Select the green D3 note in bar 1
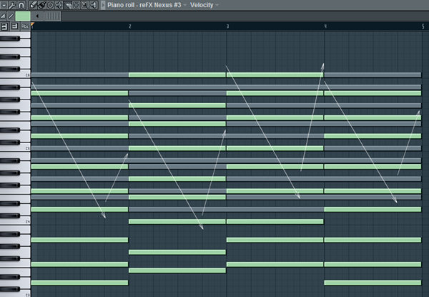The height and width of the screenshot is (297, 429). coord(79,283)
